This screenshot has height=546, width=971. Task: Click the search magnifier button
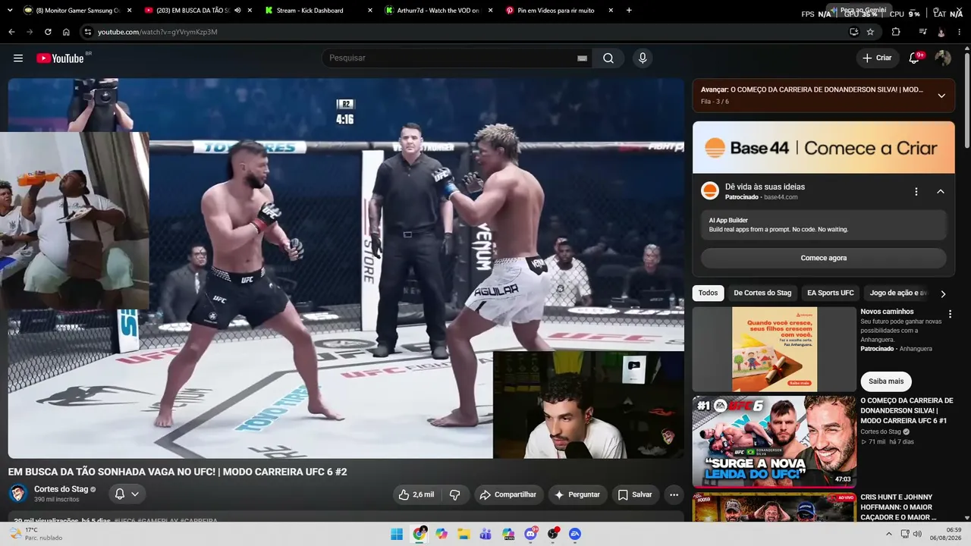(x=608, y=58)
